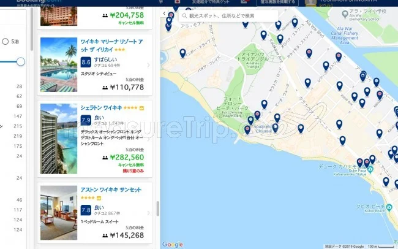Select the red pin directly above カハナモク statue label
Screen dimensions: 398x249
pyautogui.click(x=359, y=163)
